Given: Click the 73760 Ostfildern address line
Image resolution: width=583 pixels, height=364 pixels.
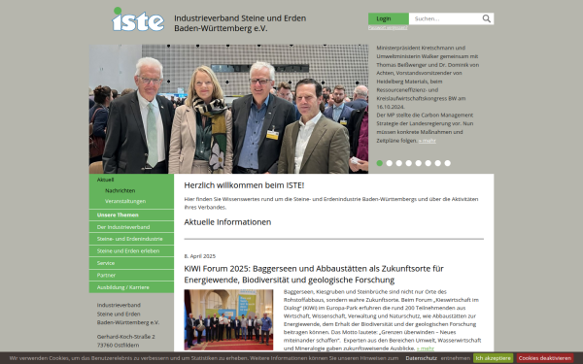Looking at the screenshot, I should point(118,346).
